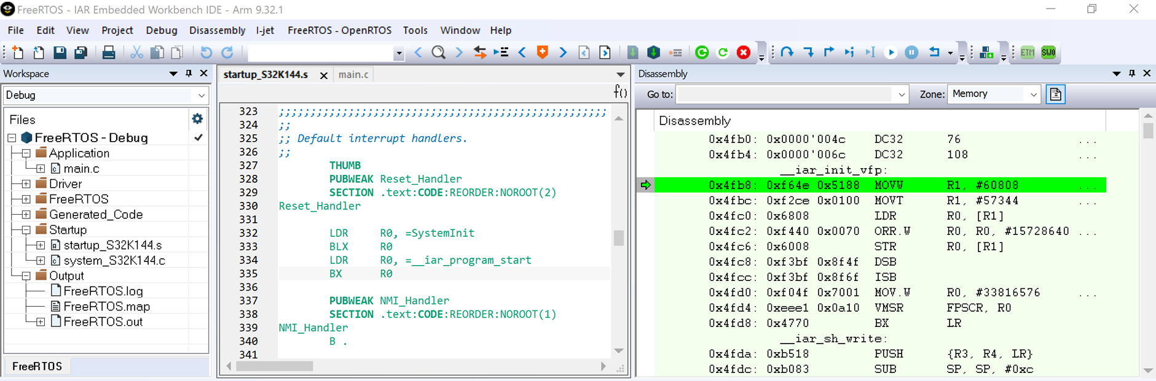Close the Workspace panel
The height and width of the screenshot is (381, 1156).
pyautogui.click(x=204, y=74)
